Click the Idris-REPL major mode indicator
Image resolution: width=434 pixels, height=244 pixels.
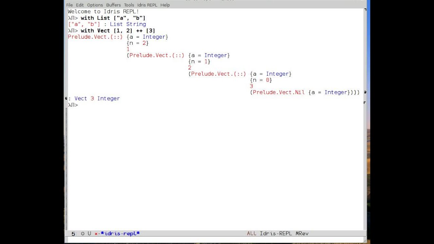[x=276, y=233]
